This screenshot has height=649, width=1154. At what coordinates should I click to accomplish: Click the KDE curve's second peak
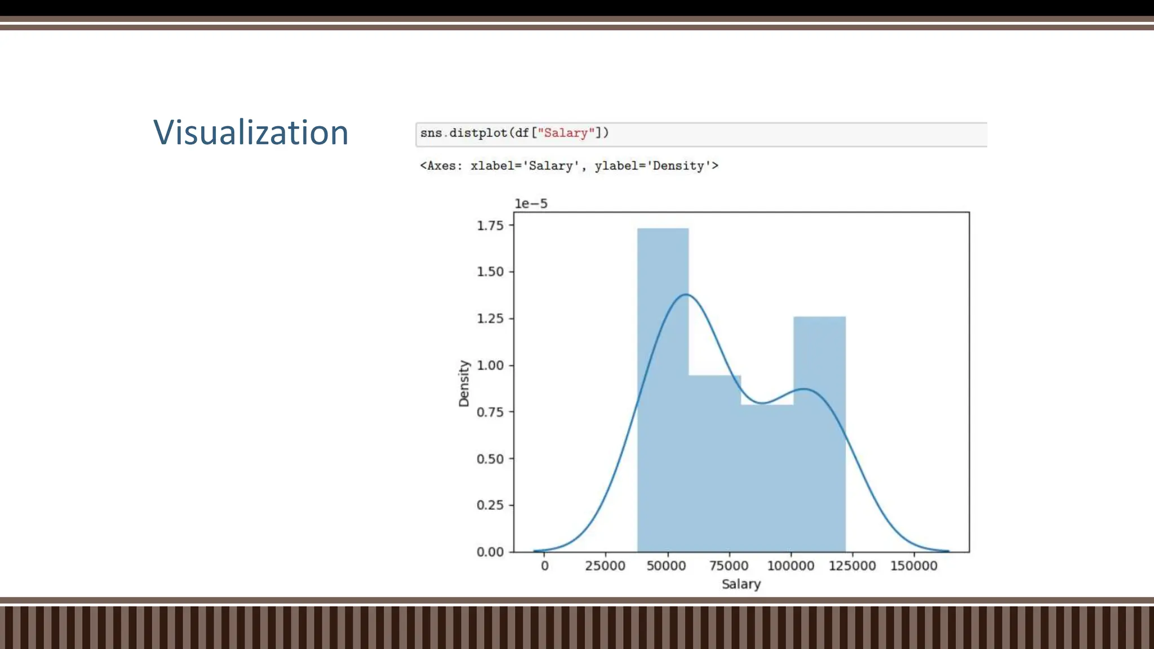pyautogui.click(x=804, y=389)
